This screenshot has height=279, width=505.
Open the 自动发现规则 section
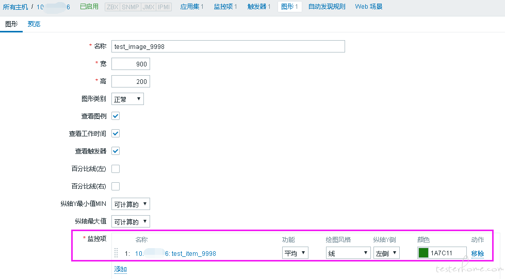coord(327,7)
